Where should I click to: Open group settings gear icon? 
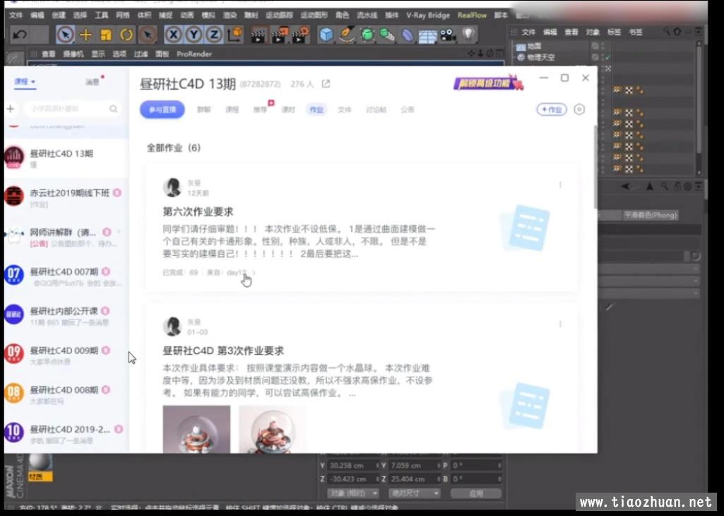click(579, 110)
